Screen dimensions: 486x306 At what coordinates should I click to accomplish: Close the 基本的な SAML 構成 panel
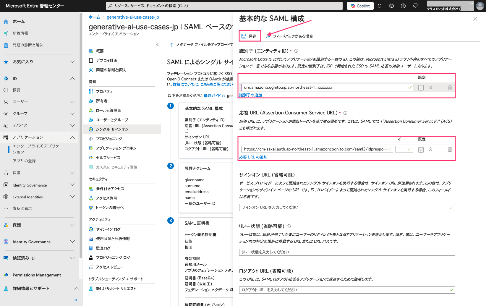[x=475, y=19]
